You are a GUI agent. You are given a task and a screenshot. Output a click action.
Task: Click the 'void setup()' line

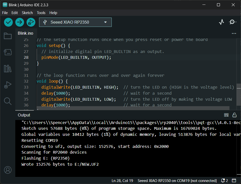(54, 46)
